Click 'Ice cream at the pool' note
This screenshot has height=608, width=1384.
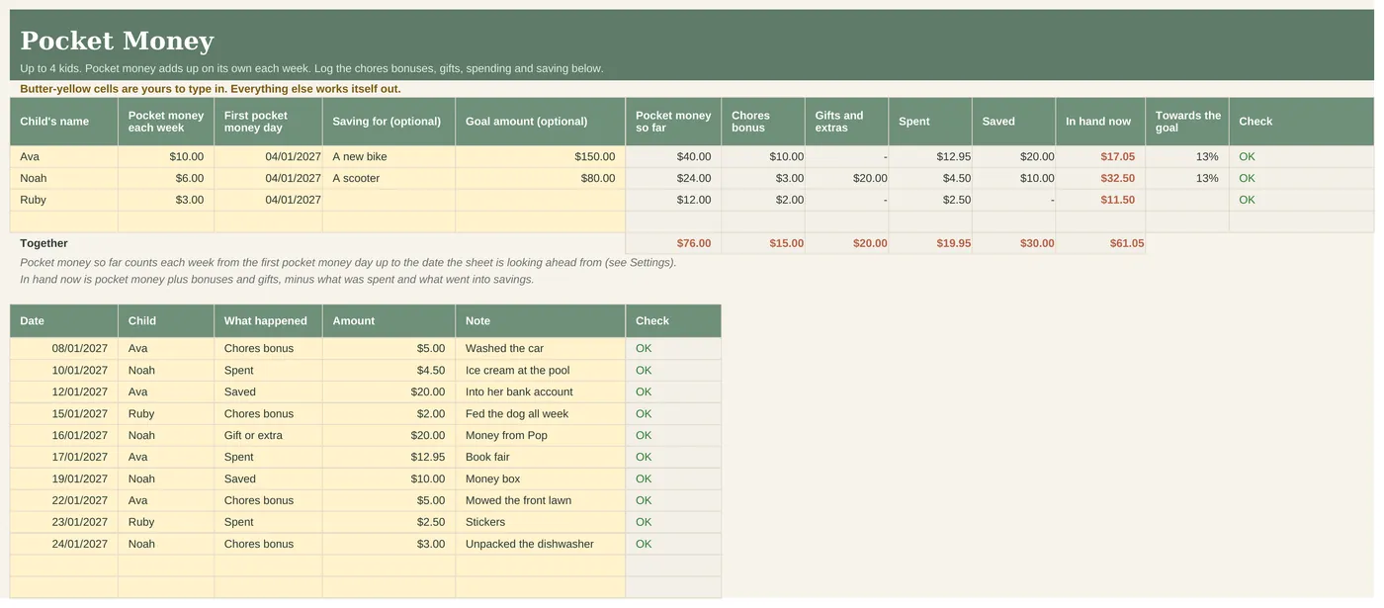(x=540, y=370)
